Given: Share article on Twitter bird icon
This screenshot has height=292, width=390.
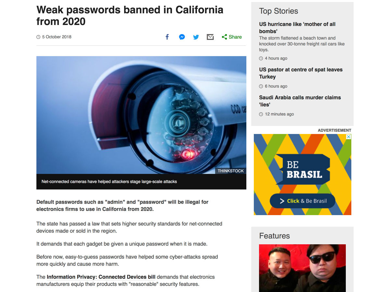Looking at the screenshot, I should click(196, 37).
